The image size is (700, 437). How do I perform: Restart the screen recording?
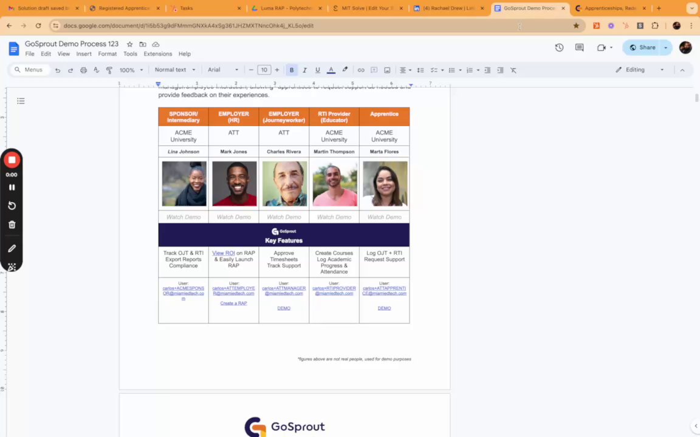12,206
